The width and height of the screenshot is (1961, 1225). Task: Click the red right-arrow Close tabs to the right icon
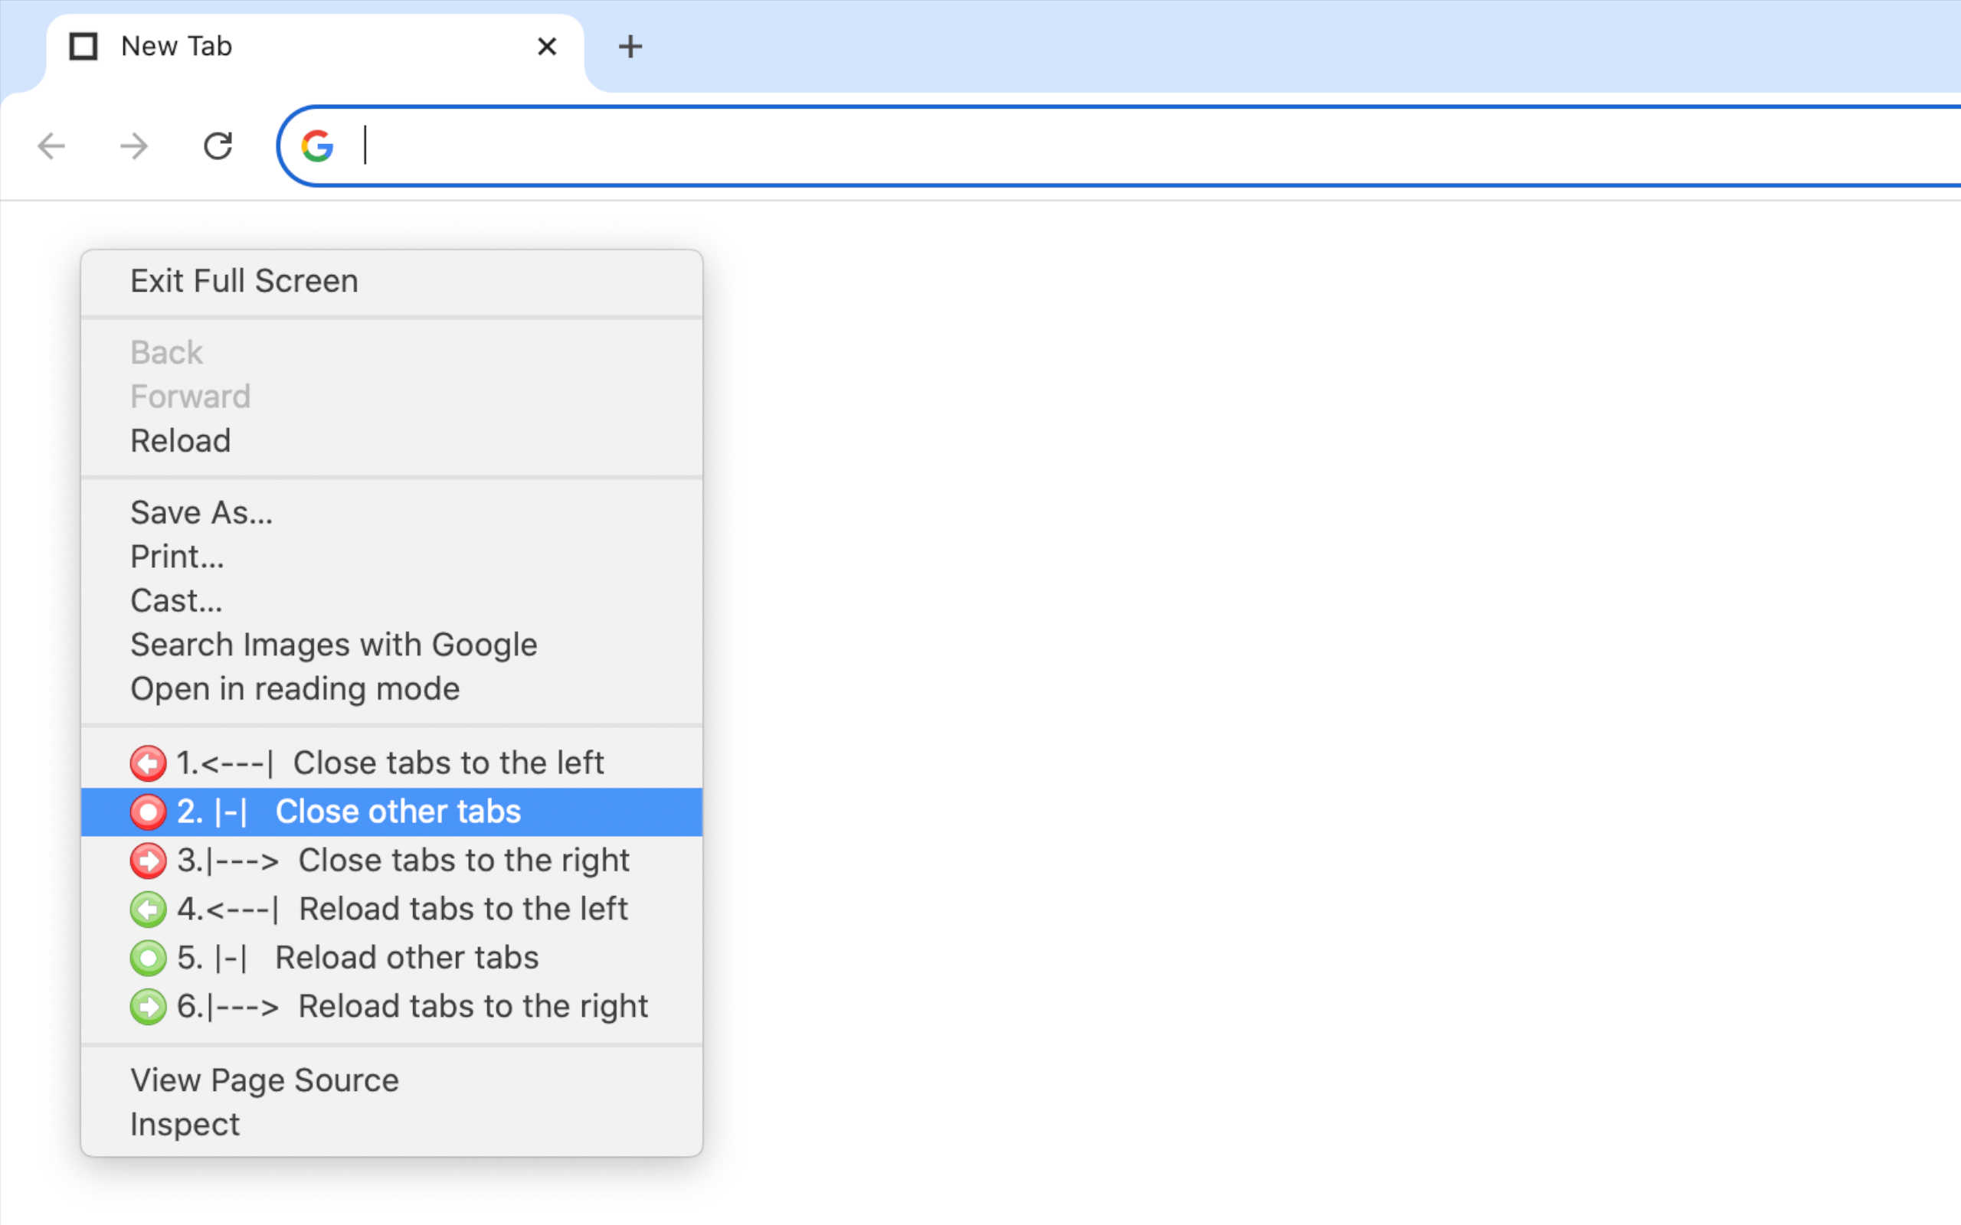(x=149, y=861)
